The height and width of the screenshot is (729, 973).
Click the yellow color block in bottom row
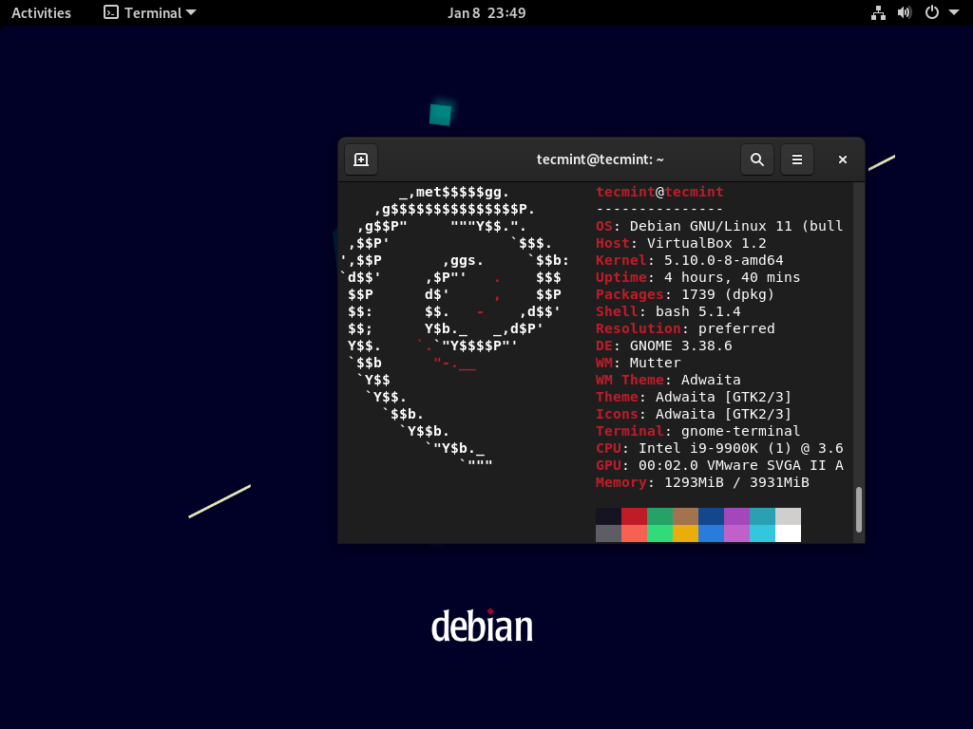tap(685, 533)
